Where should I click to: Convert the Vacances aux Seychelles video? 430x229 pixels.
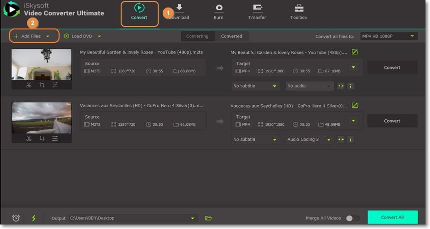tap(392, 121)
